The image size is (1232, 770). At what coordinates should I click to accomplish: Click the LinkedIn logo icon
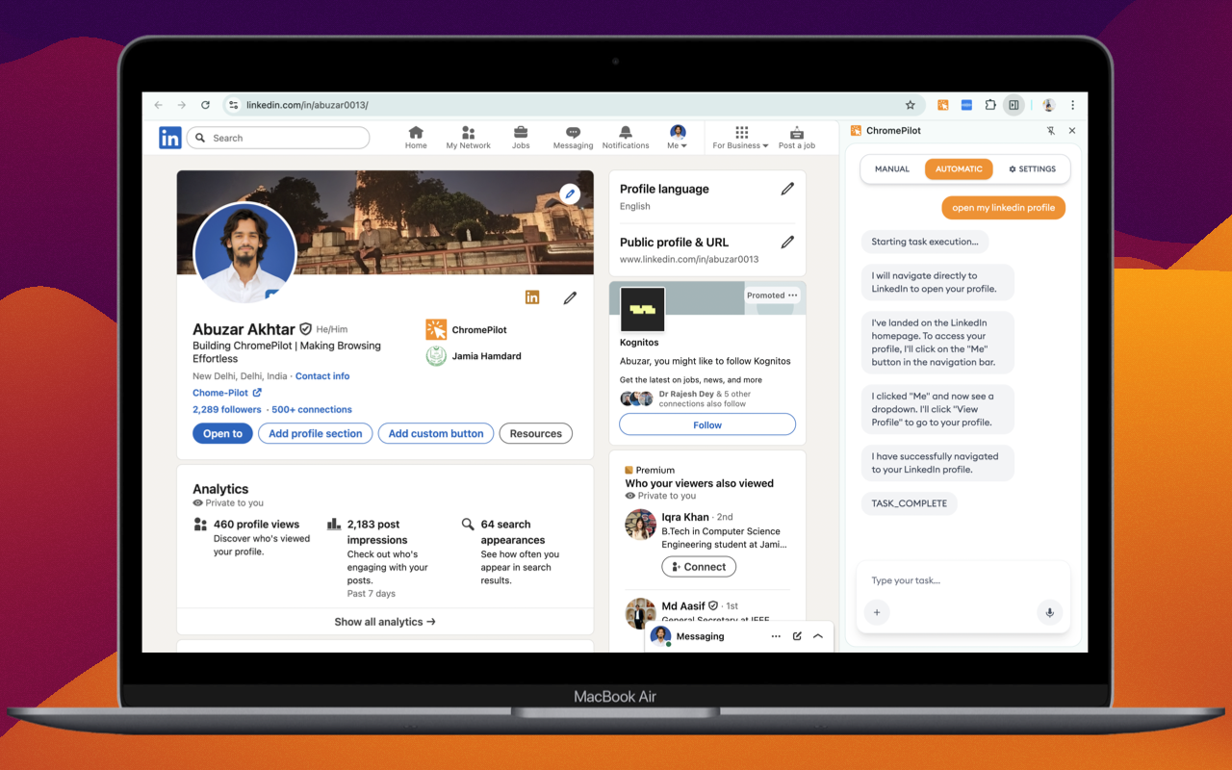[170, 138]
